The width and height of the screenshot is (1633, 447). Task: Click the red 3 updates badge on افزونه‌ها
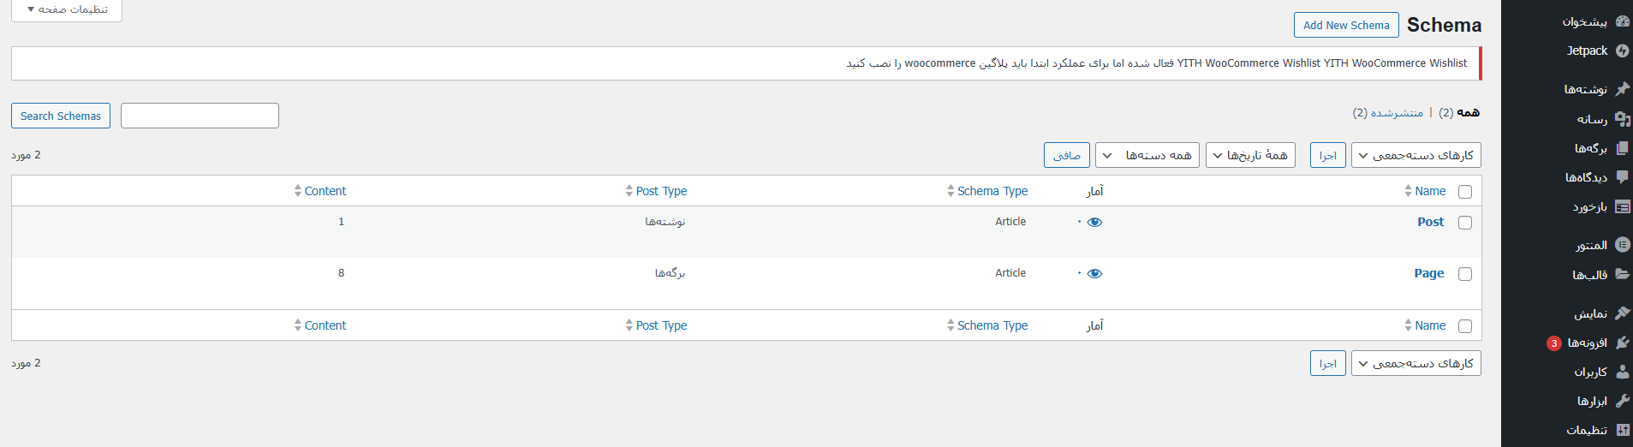1554,343
